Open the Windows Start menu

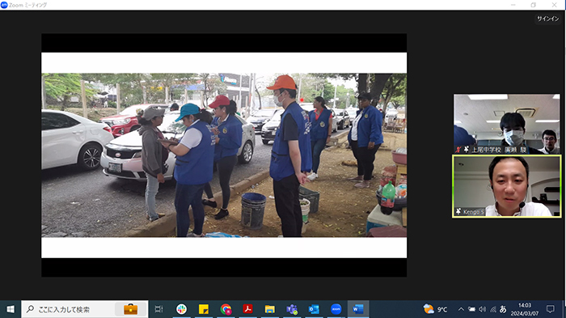(11, 309)
